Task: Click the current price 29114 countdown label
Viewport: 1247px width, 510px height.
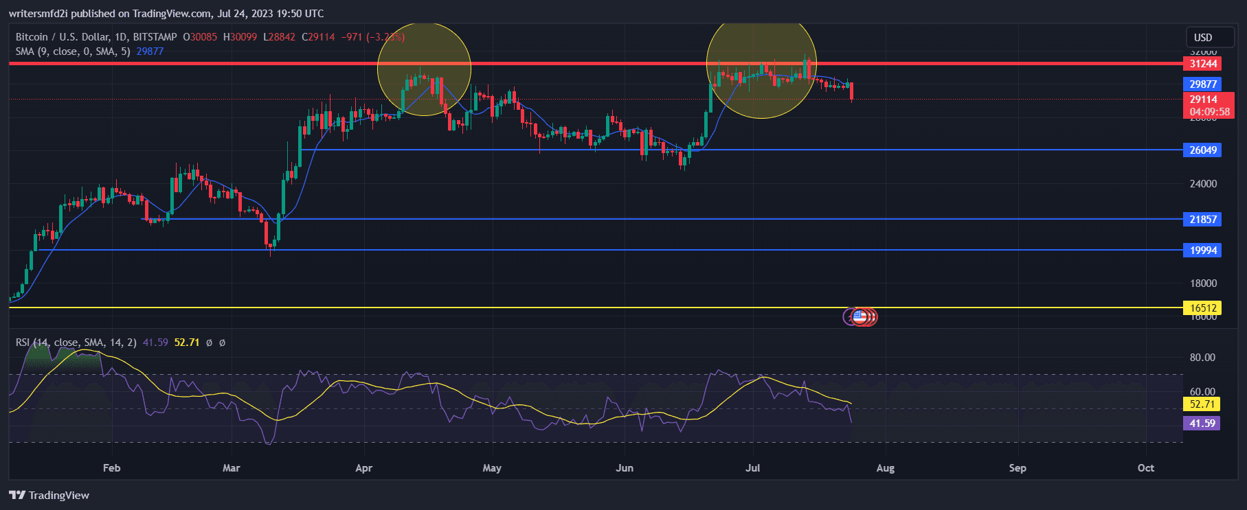Action: click(x=1209, y=106)
